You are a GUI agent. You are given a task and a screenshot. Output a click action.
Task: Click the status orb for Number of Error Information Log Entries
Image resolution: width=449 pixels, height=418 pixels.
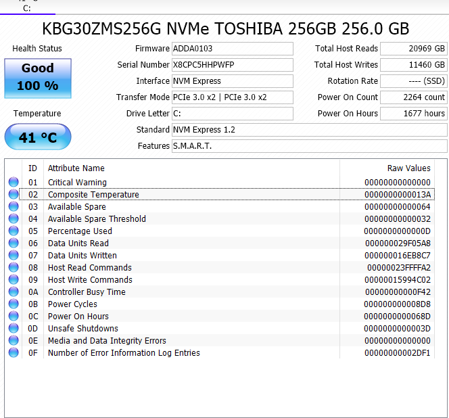14,352
